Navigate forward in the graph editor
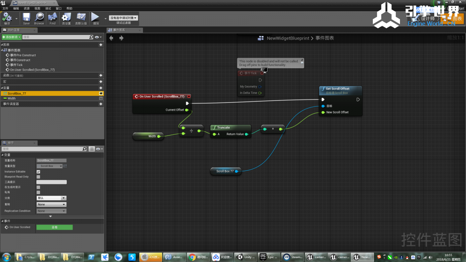 pos(121,38)
